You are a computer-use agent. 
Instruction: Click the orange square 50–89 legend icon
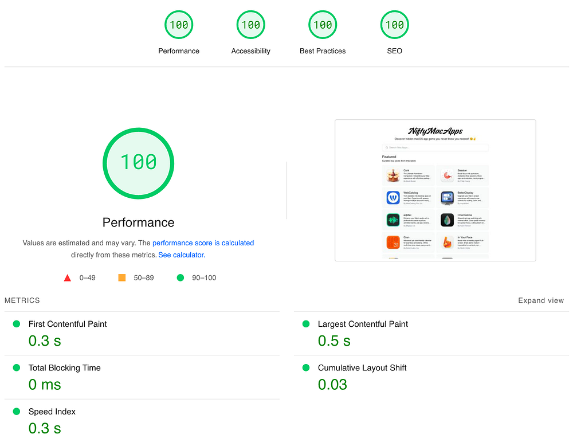tap(122, 278)
